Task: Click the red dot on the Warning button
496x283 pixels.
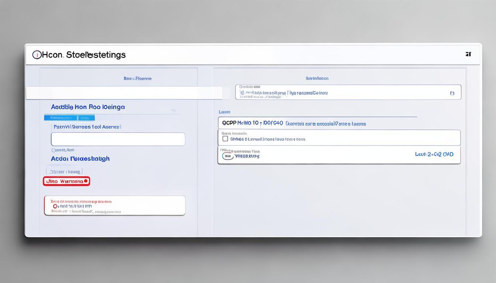Action: tap(86, 181)
